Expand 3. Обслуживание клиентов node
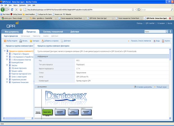Screen dimensions: 174x126 point(7,59)
